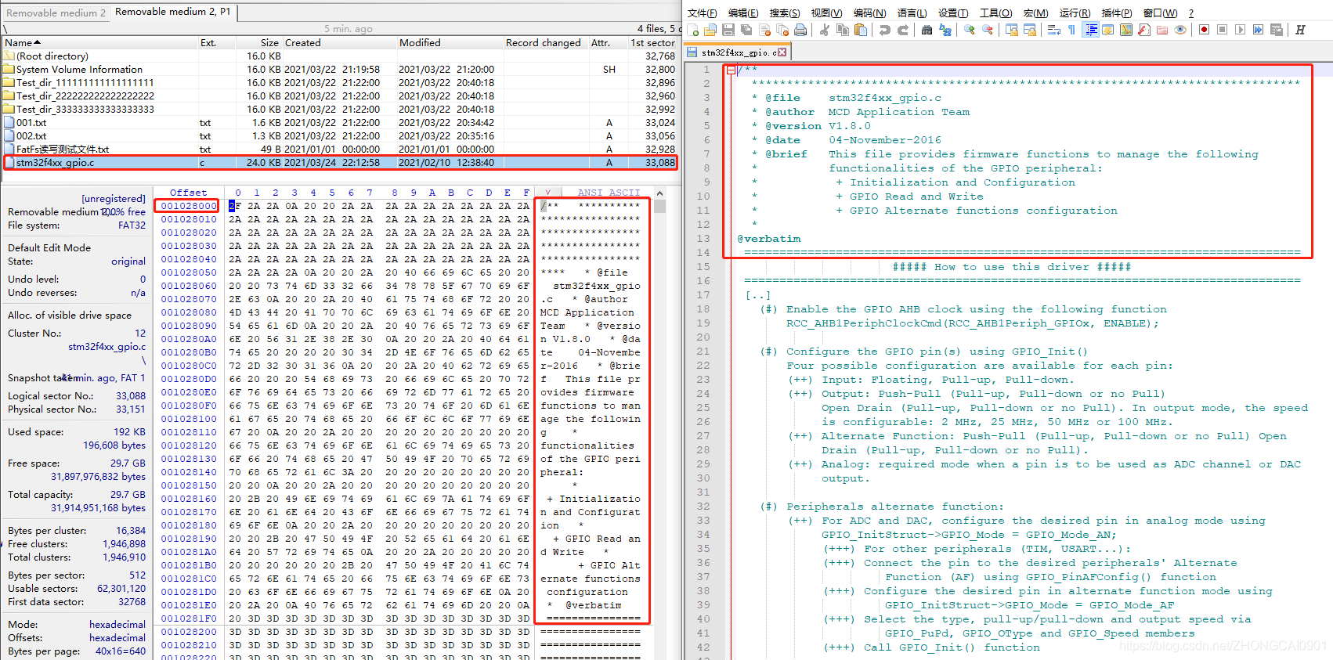
Task: Print the file using the printer icon
Action: pyautogui.click(x=800, y=30)
